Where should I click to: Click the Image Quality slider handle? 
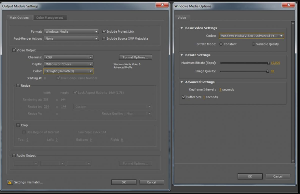[x=268, y=71]
